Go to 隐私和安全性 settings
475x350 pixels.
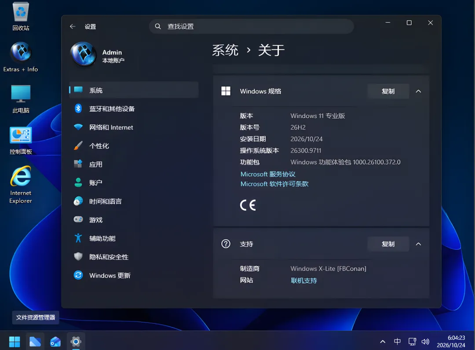tap(134, 257)
